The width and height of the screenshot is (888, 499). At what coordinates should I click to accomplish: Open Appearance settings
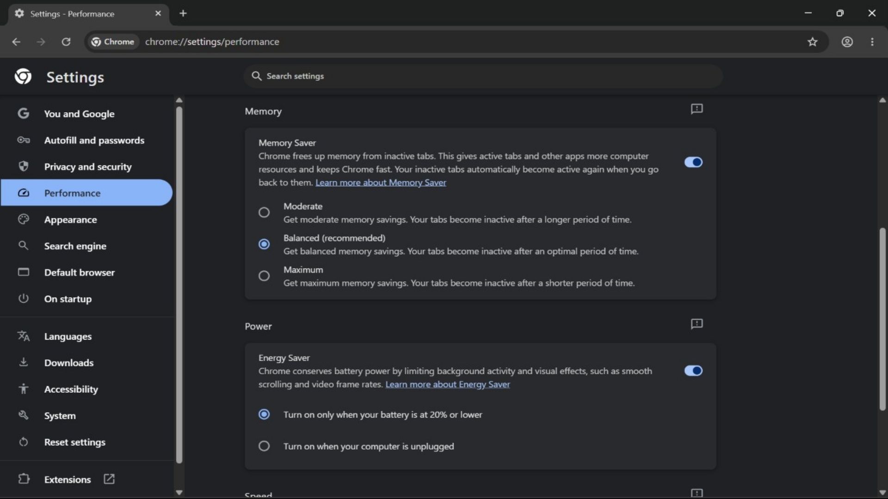tap(86, 219)
